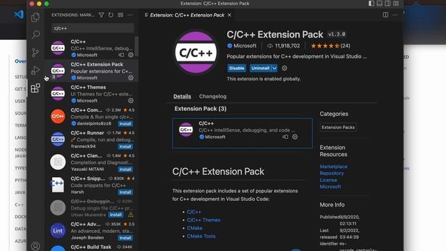Close the C/C++ Extension Pack tab
This screenshot has width=446, height=251.
(x=229, y=15)
